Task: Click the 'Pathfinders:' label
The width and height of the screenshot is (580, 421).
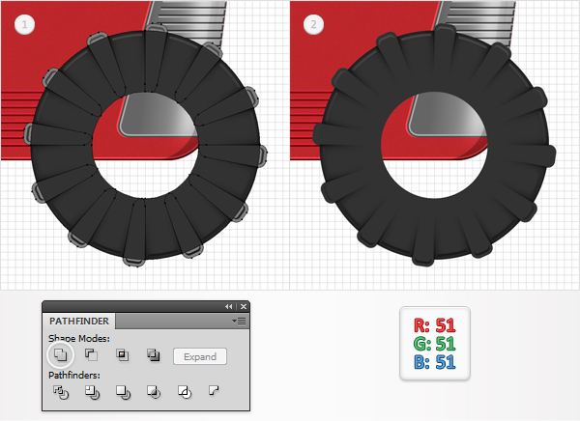Action: tap(74, 376)
